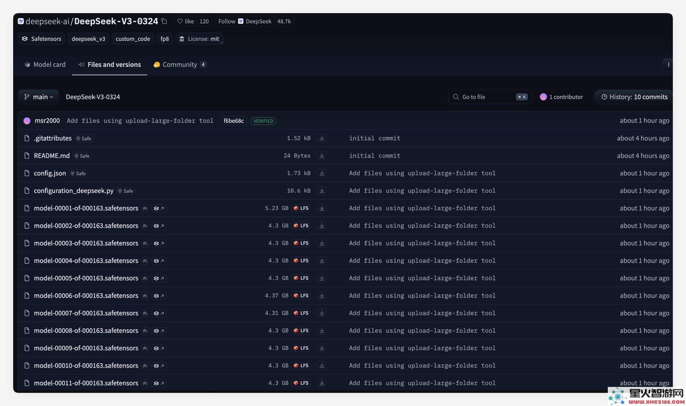Show pickle scan icon for model-00002
This screenshot has height=406, width=686.
(x=145, y=226)
